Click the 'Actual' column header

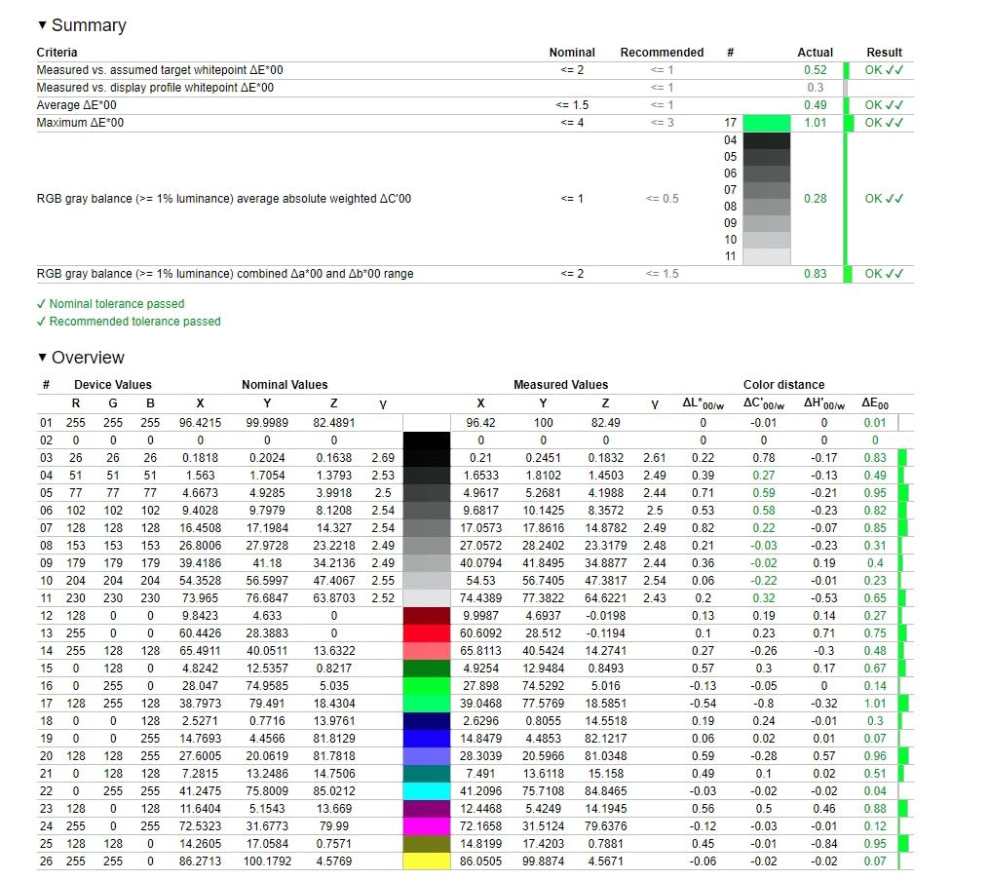coord(815,53)
